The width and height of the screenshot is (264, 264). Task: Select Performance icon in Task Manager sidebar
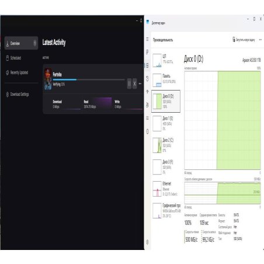pos(147,65)
